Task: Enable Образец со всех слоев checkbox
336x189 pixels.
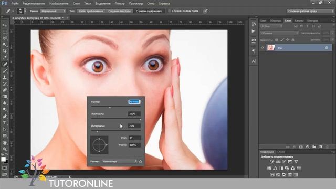Action: [x=169, y=11]
